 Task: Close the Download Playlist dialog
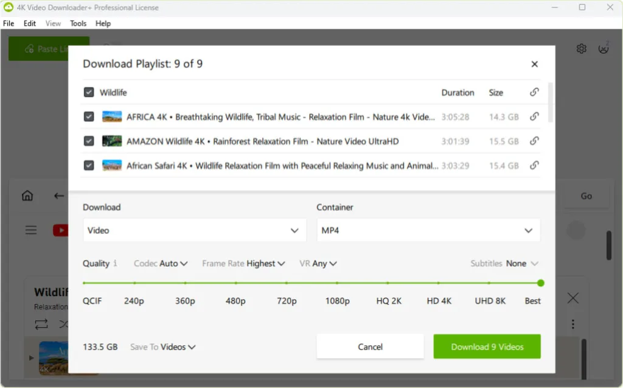coord(534,64)
